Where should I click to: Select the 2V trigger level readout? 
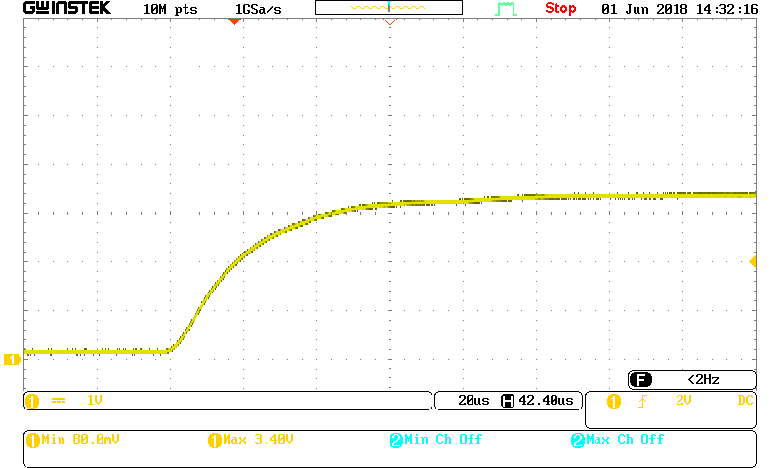click(683, 401)
